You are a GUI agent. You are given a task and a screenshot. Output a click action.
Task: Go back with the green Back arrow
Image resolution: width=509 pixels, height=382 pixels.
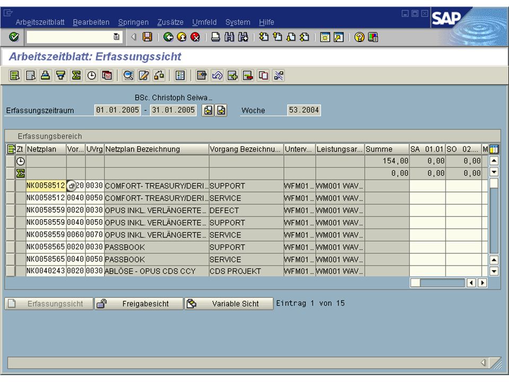[x=168, y=37]
